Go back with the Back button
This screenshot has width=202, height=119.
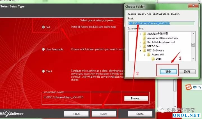(74, 114)
